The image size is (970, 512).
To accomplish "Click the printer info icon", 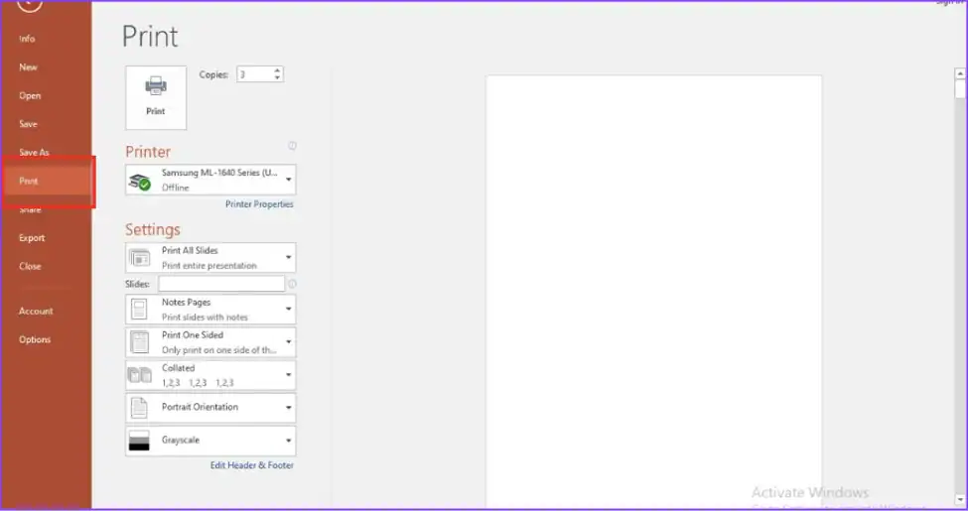I will point(292,146).
